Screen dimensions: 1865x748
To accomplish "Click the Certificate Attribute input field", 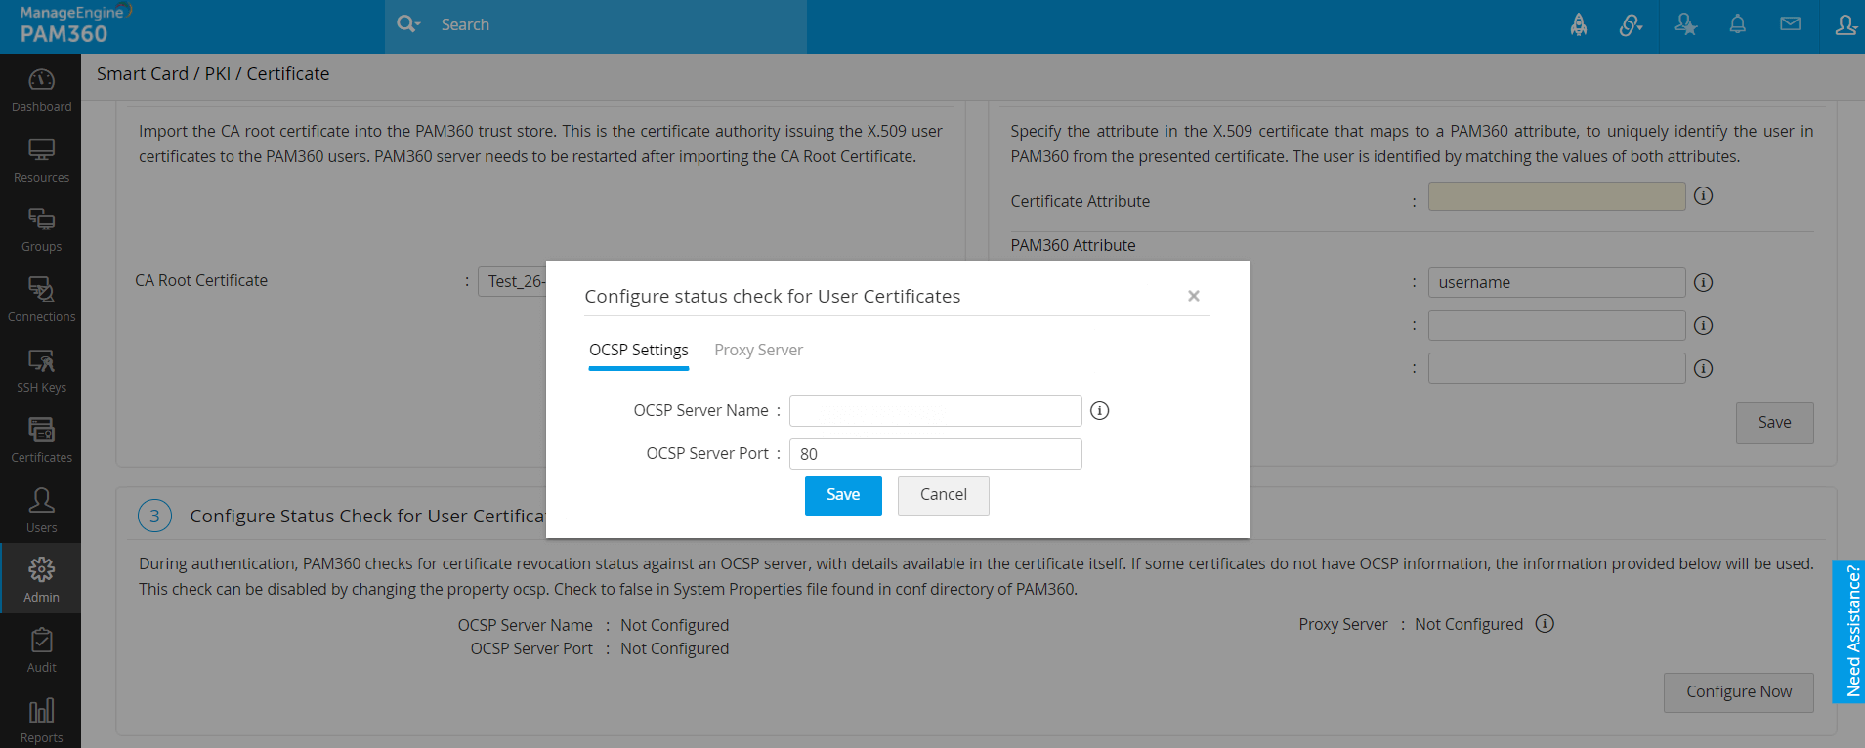I will 1556,196.
